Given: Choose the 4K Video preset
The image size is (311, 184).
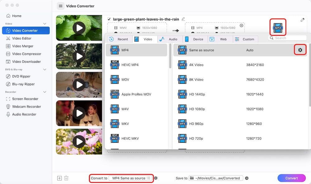Looking at the screenshot, I should (x=240, y=65).
